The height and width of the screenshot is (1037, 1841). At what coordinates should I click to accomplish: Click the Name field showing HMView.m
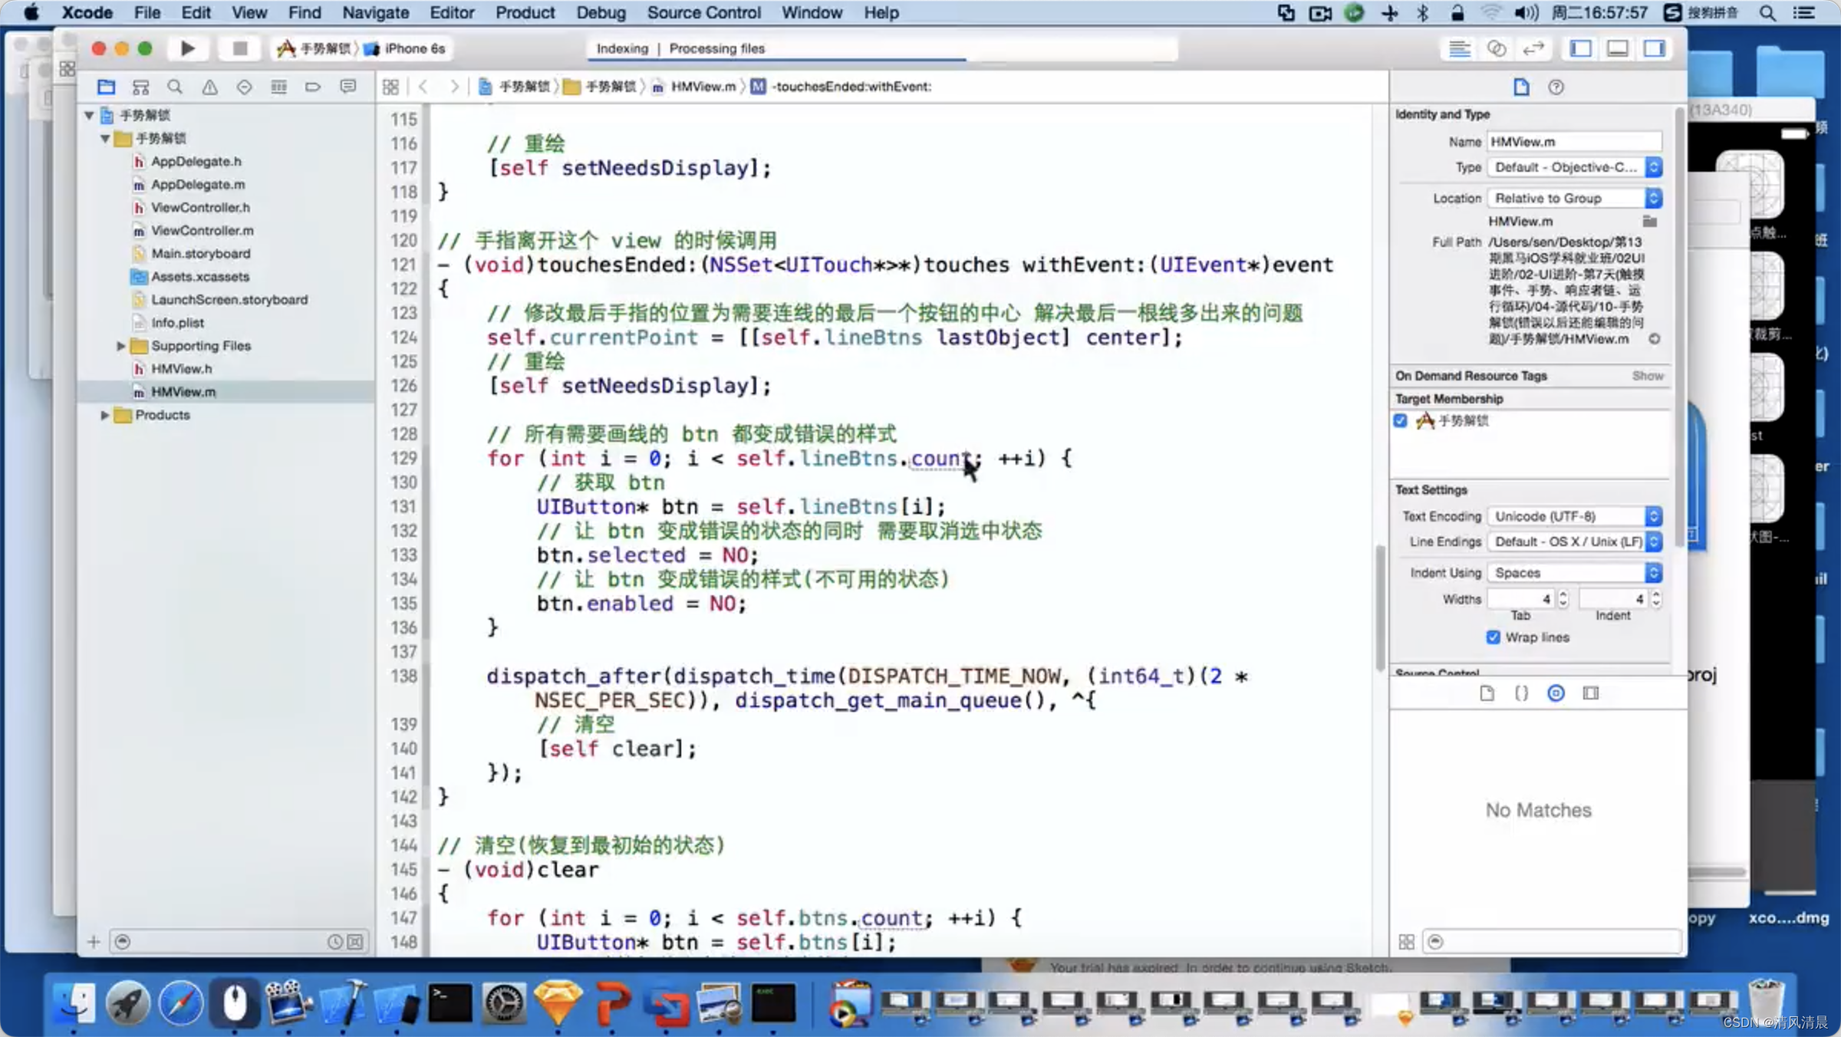tap(1573, 142)
